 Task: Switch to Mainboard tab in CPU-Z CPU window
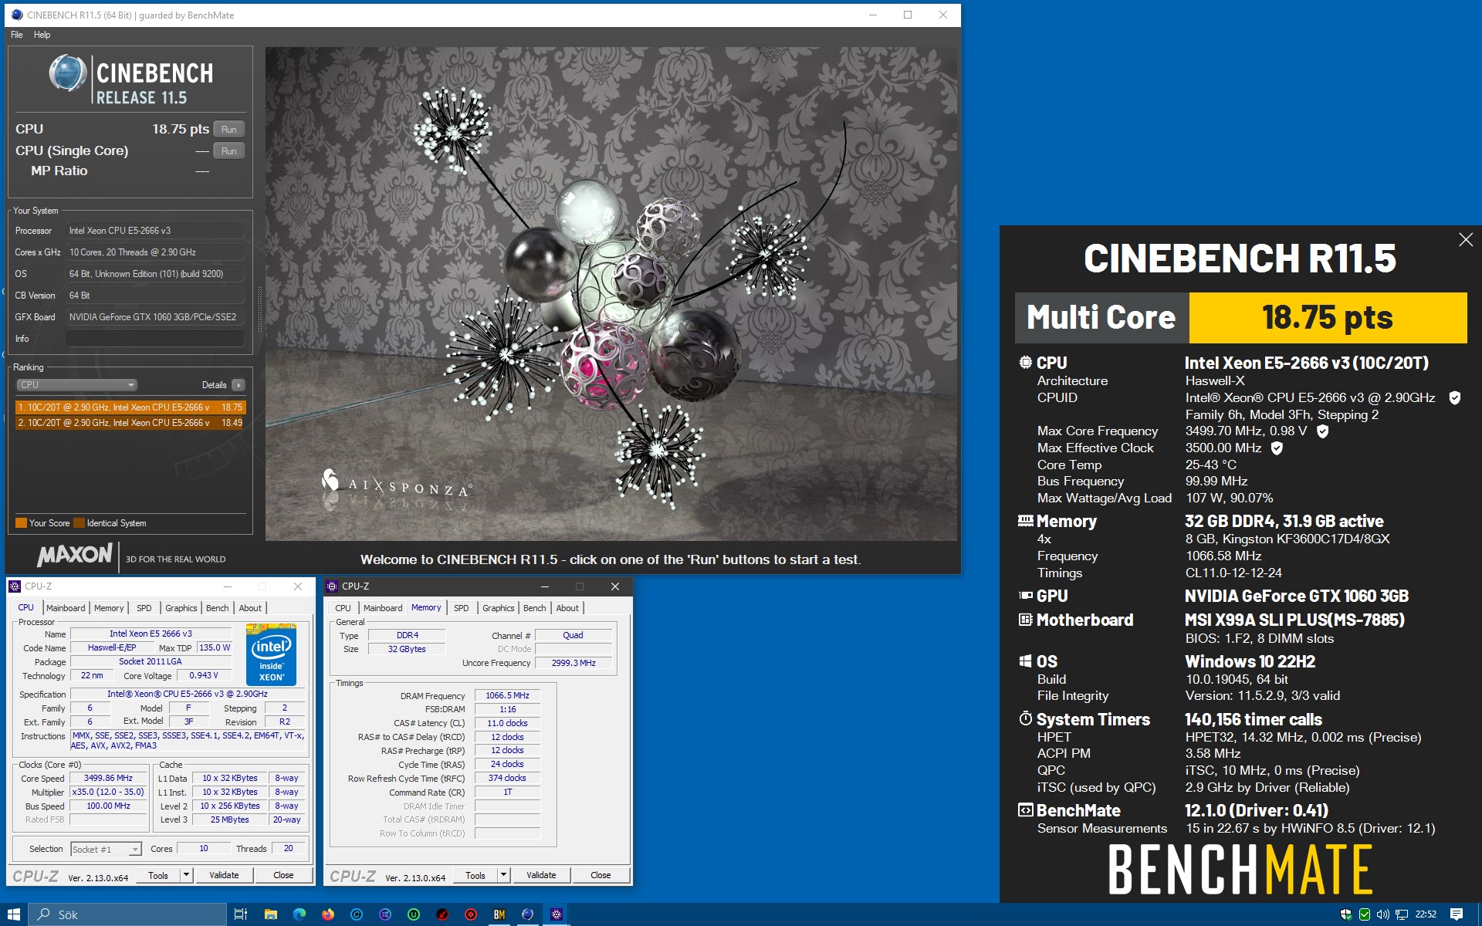point(66,608)
